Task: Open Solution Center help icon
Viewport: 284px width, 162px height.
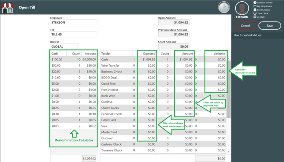Action: pyautogui.click(x=255, y=3)
